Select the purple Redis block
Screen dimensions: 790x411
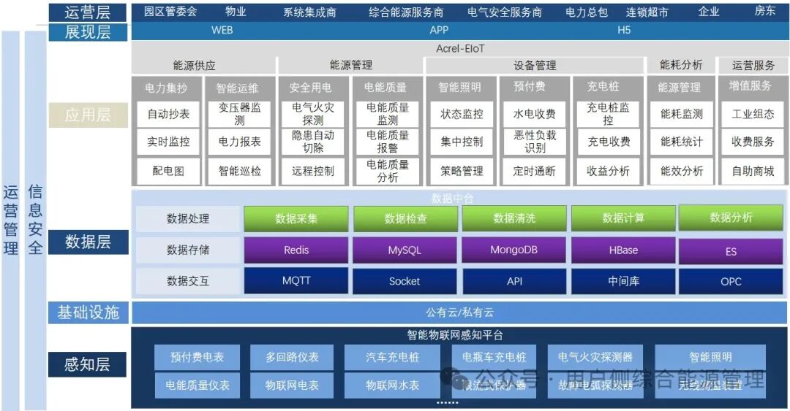[x=296, y=250]
